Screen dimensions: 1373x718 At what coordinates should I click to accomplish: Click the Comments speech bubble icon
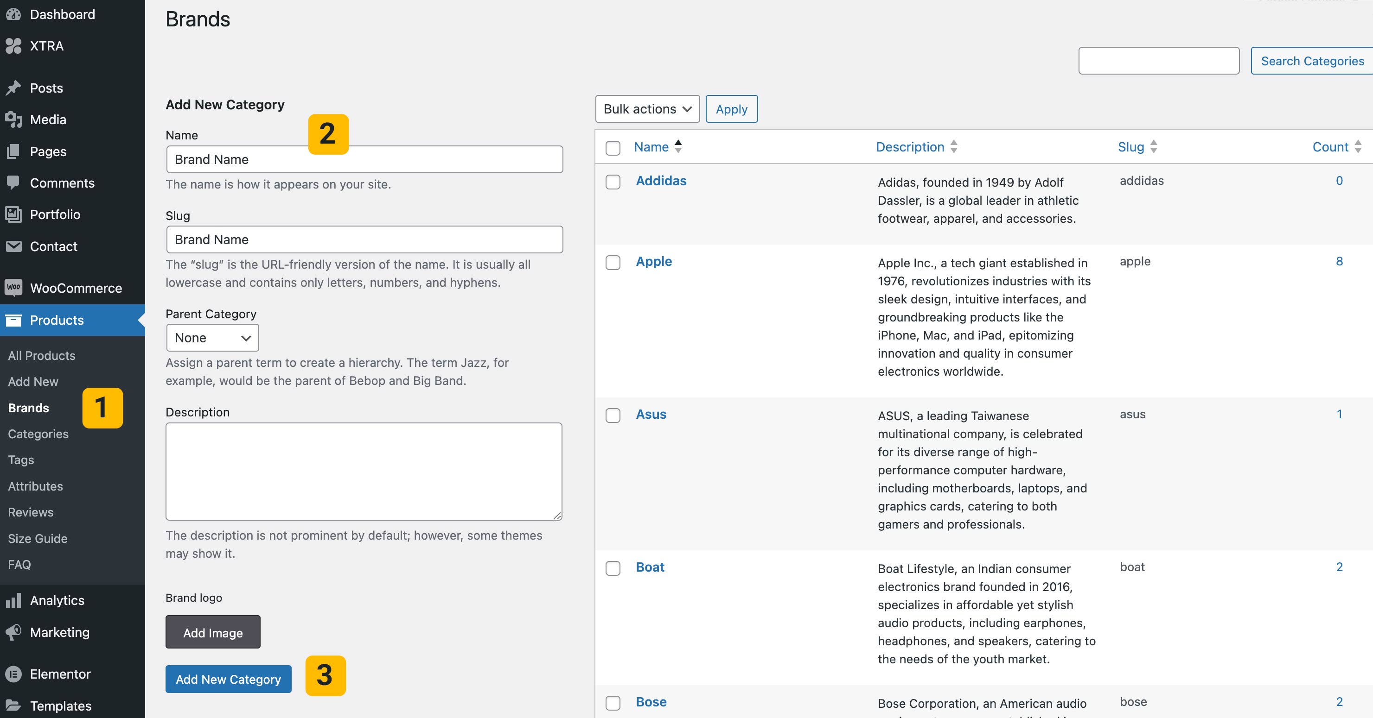13,183
